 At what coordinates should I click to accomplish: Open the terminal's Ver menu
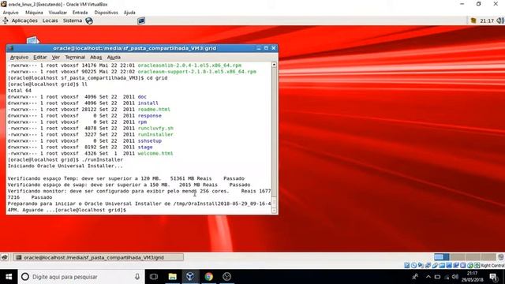point(56,57)
